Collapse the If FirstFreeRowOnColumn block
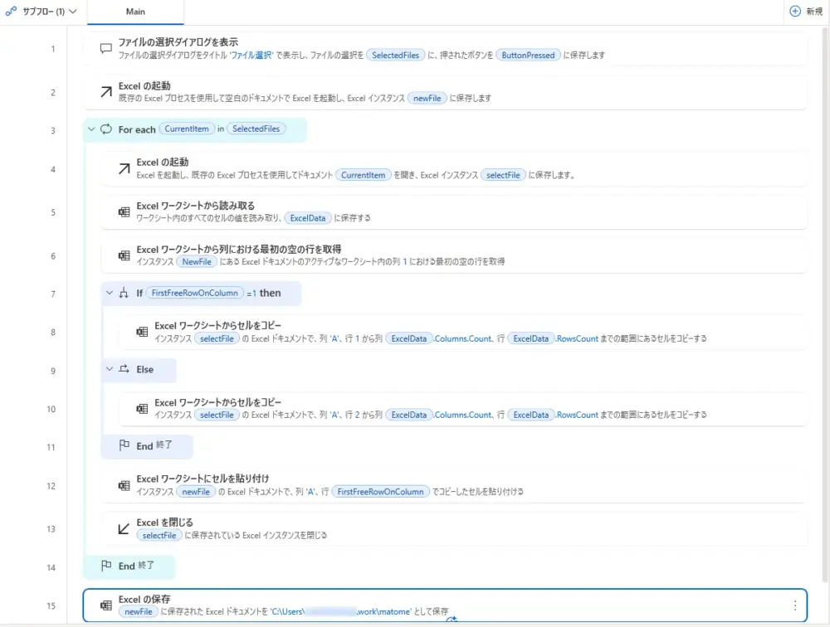This screenshot has height=627, width=830. (110, 293)
